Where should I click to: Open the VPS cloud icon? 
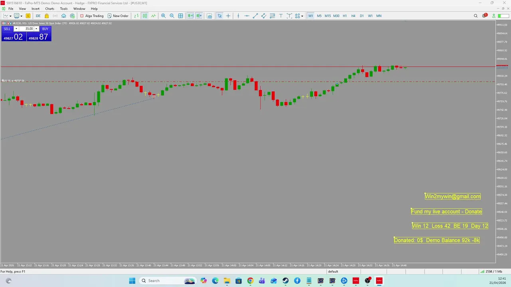click(63, 16)
